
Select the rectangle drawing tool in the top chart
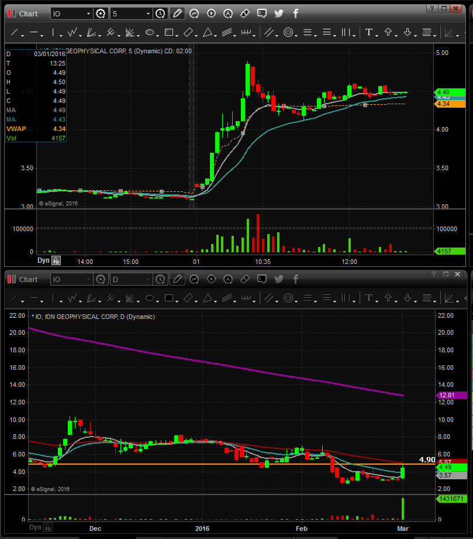tap(168, 33)
